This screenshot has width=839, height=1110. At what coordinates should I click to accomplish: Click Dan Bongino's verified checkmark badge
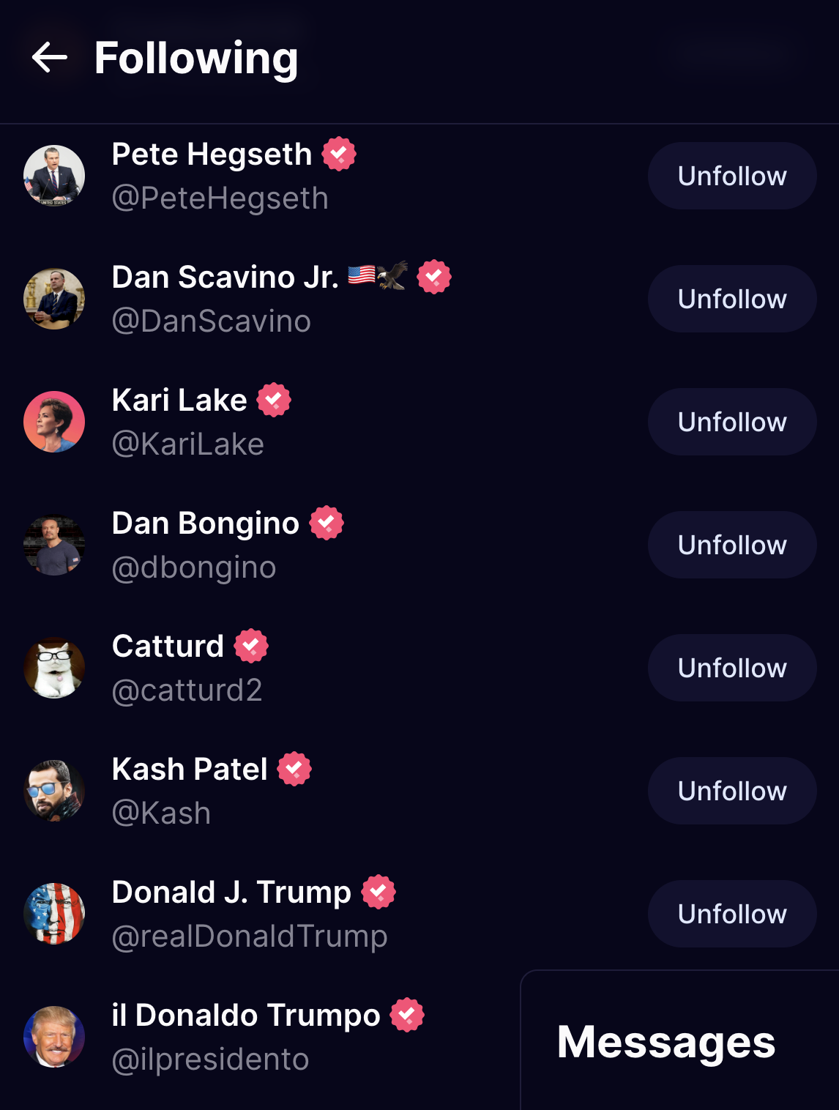(327, 523)
